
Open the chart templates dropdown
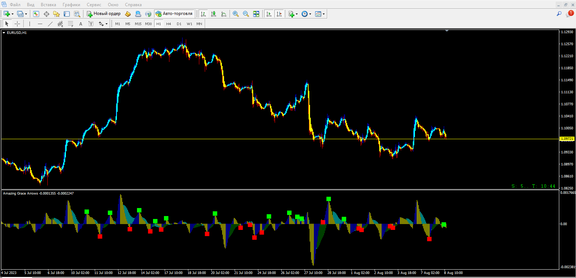click(x=324, y=14)
